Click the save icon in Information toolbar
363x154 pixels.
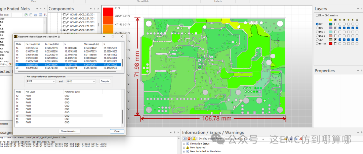pos(291,139)
